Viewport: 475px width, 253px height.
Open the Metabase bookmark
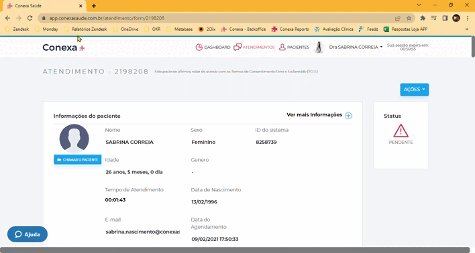tap(180, 29)
